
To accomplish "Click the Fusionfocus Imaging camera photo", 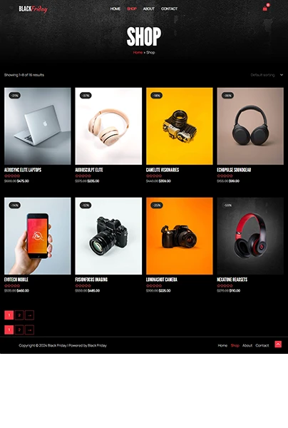I will (x=108, y=236).
